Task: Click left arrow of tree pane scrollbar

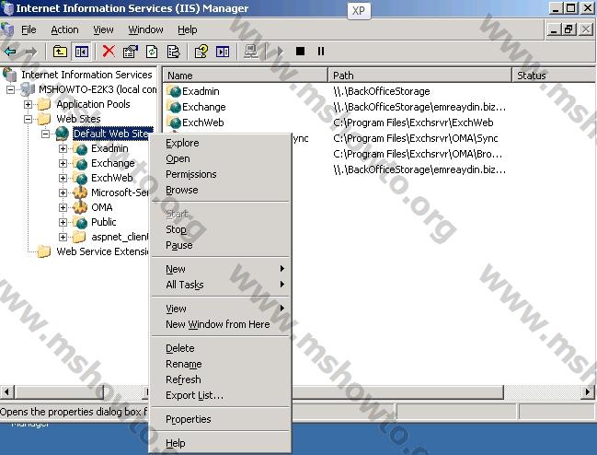Action: tap(7, 391)
